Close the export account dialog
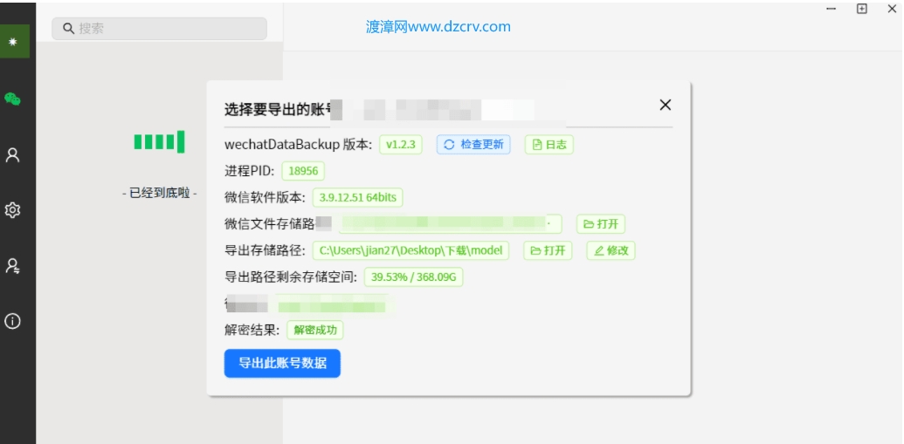The width and height of the screenshot is (904, 444). tap(666, 105)
